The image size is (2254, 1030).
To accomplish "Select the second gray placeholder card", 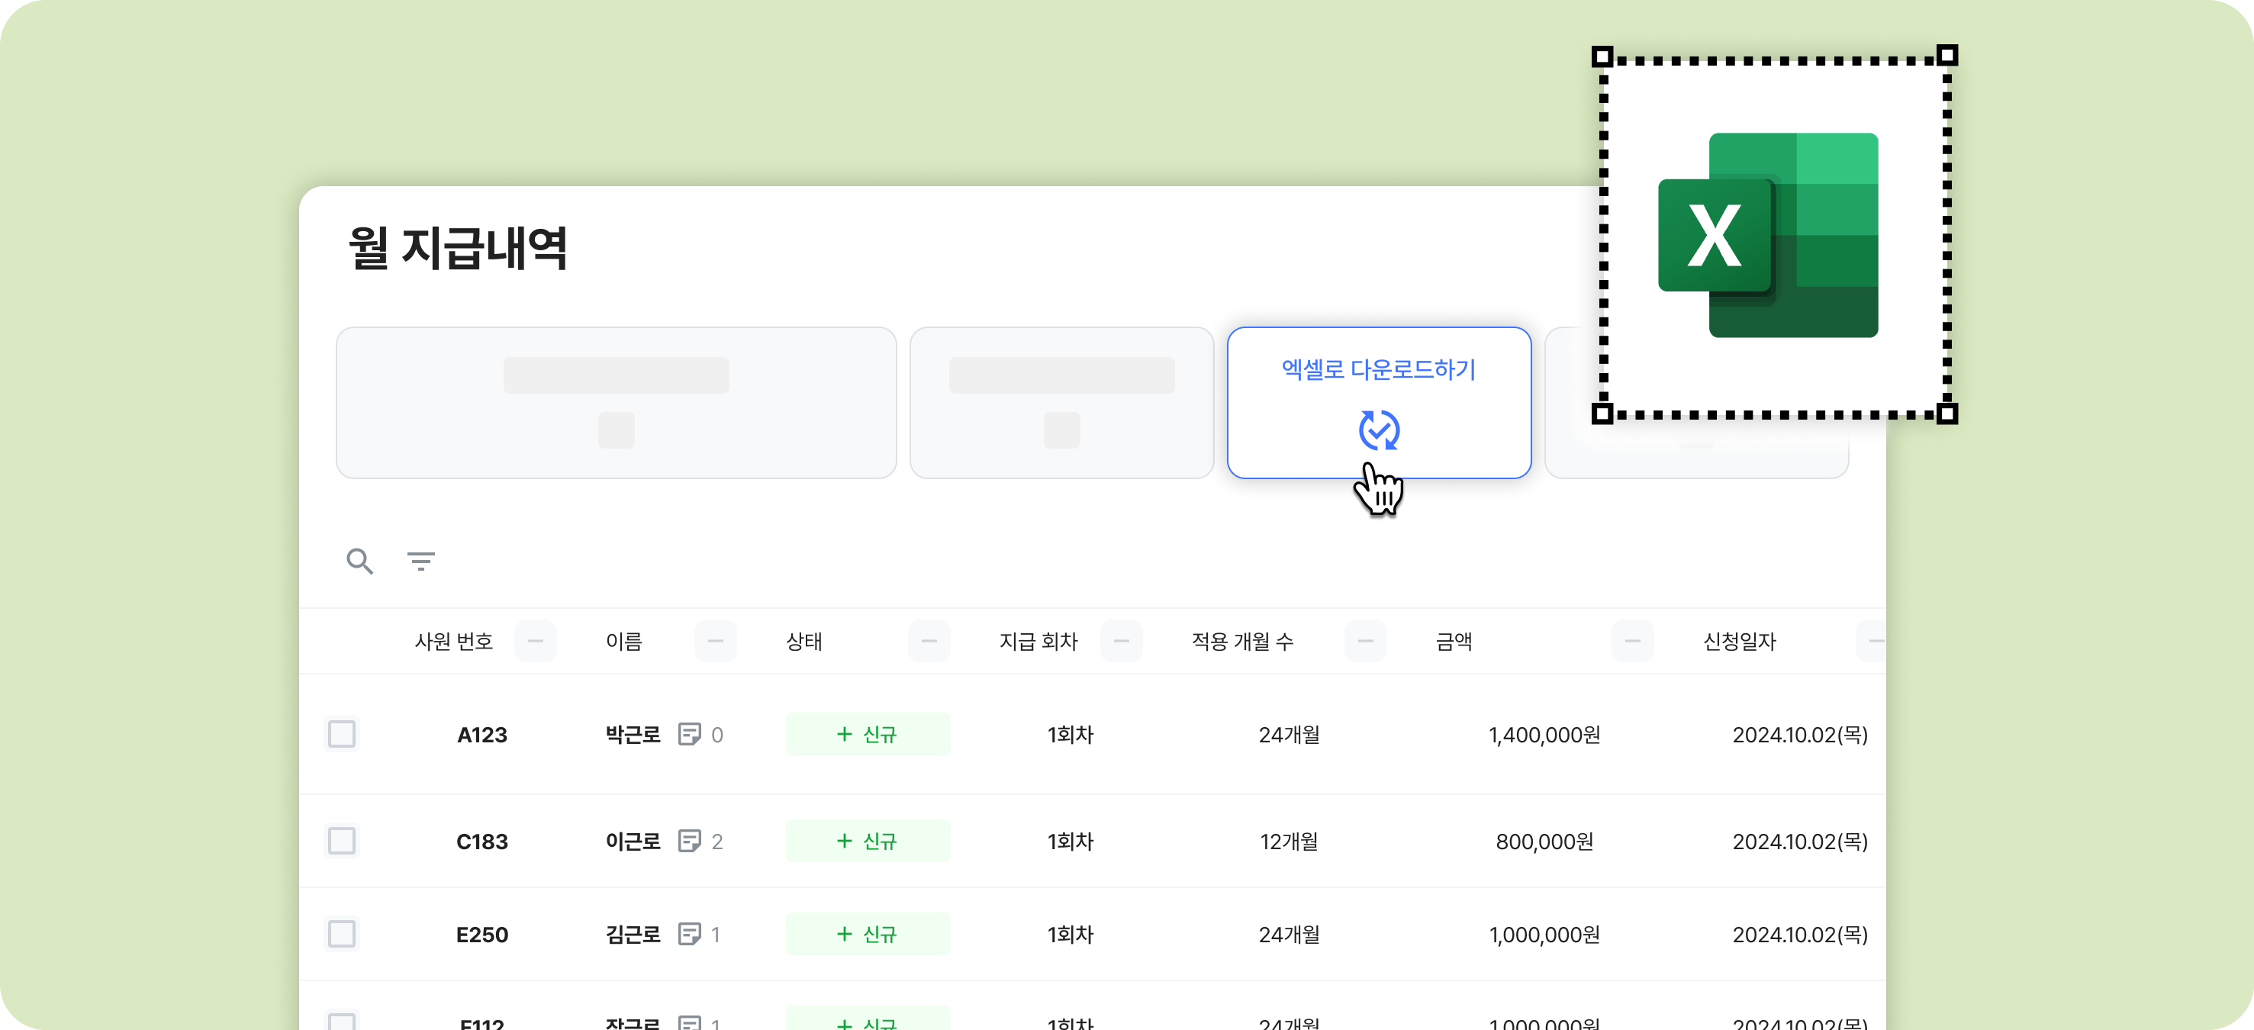I will pyautogui.click(x=1061, y=403).
